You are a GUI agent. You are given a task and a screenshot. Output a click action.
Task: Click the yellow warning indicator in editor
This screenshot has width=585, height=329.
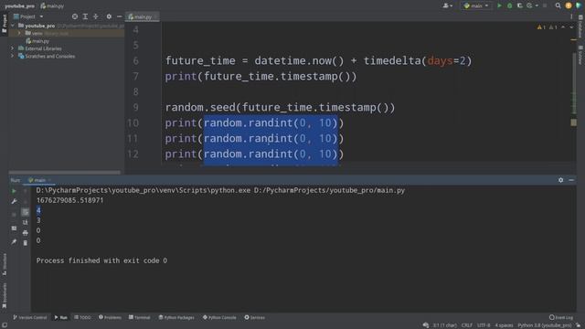541,27
